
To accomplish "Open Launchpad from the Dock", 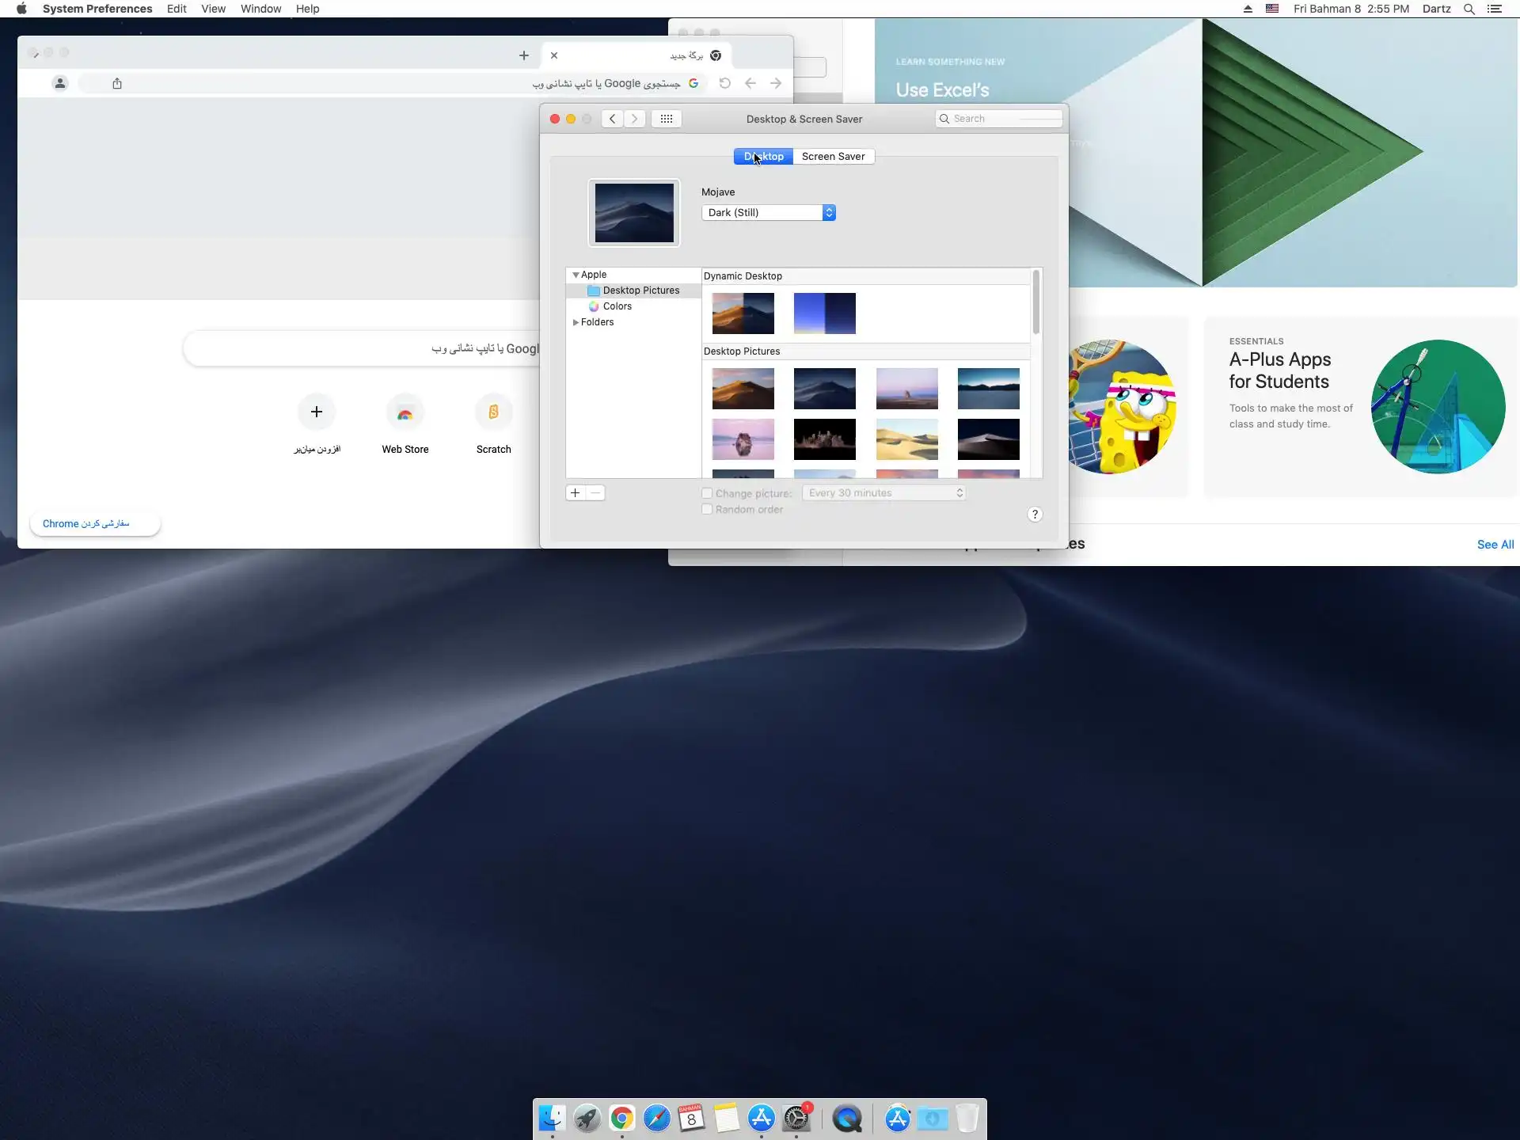I will pyautogui.click(x=587, y=1118).
